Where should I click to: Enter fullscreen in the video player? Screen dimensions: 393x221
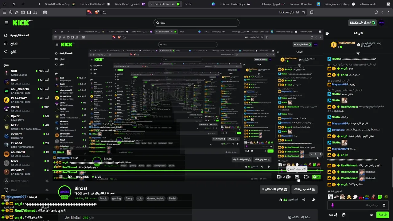pyautogui.click(x=306, y=177)
